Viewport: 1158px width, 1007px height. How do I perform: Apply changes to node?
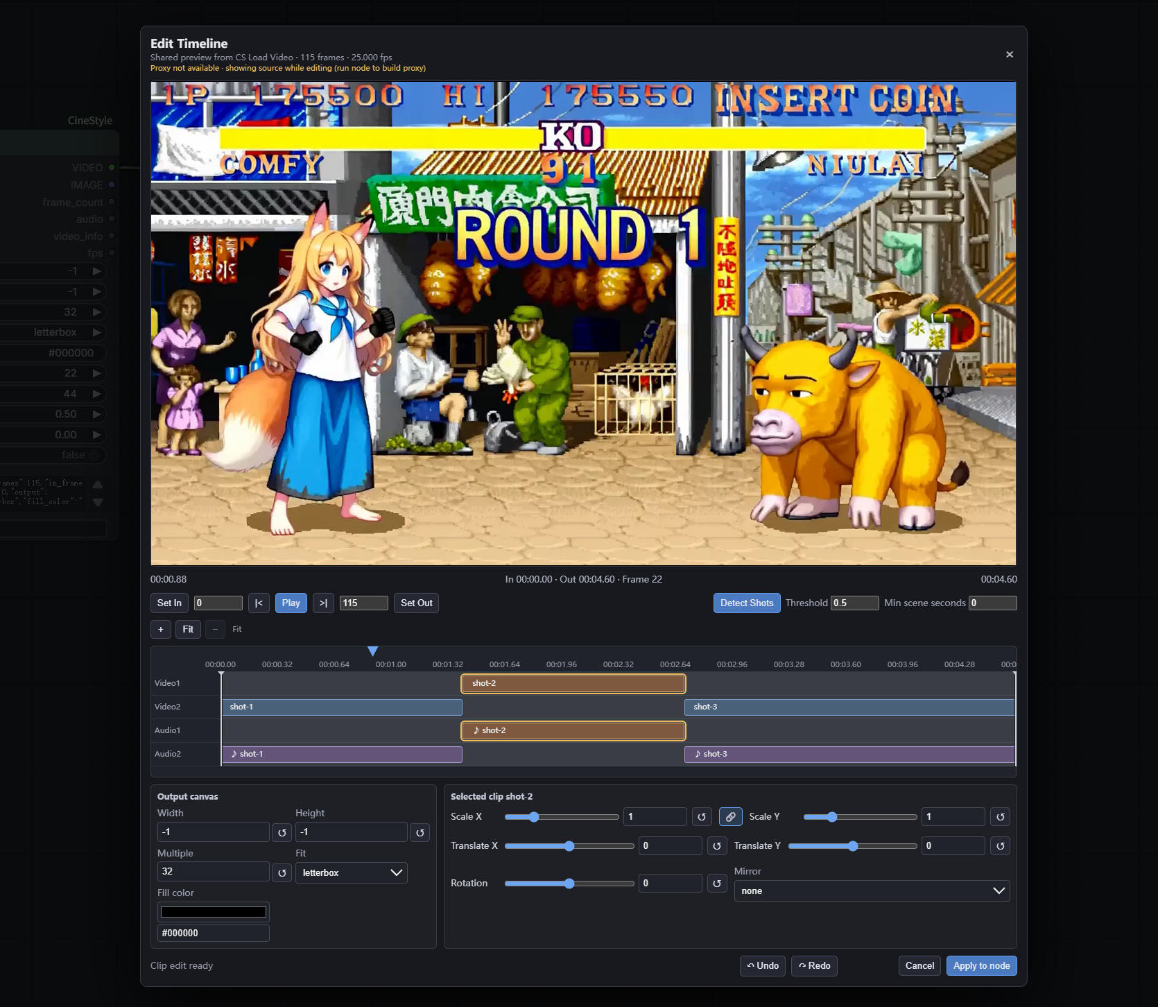[x=981, y=965]
